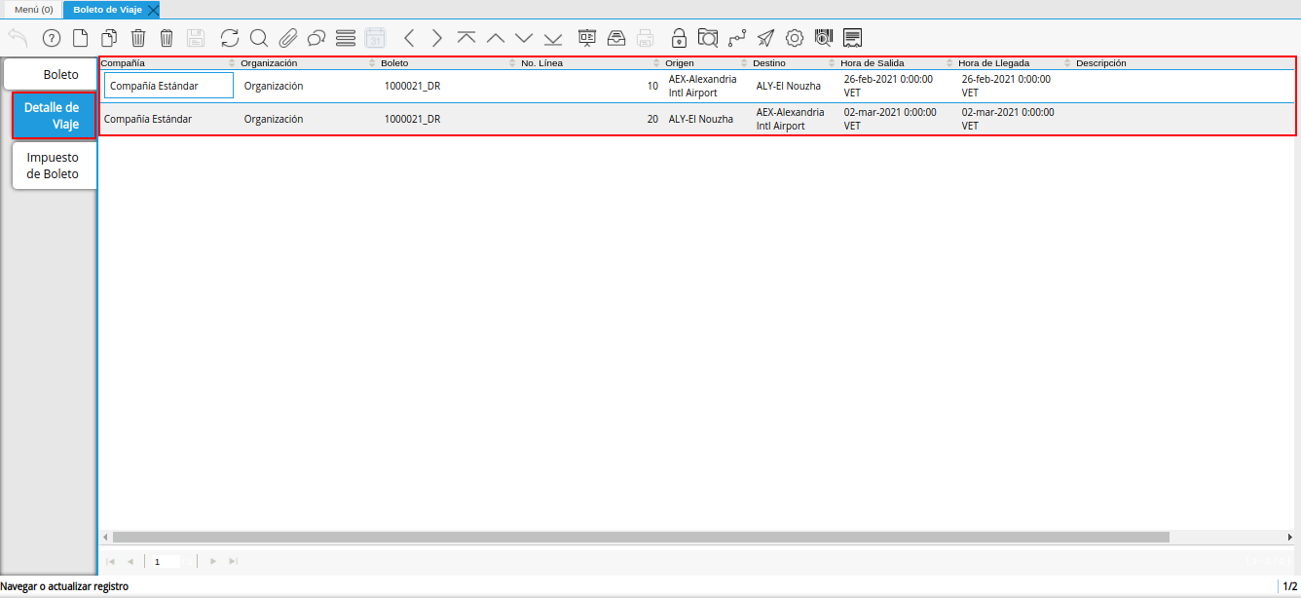
Task: Sort by Hora de Salida column header
Action: [872, 63]
